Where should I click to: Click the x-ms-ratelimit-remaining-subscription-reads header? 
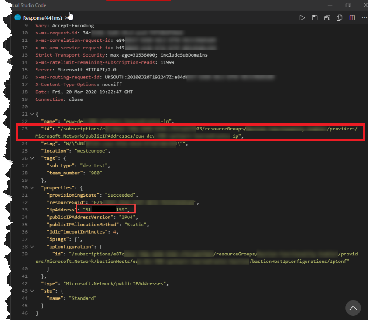[95, 62]
